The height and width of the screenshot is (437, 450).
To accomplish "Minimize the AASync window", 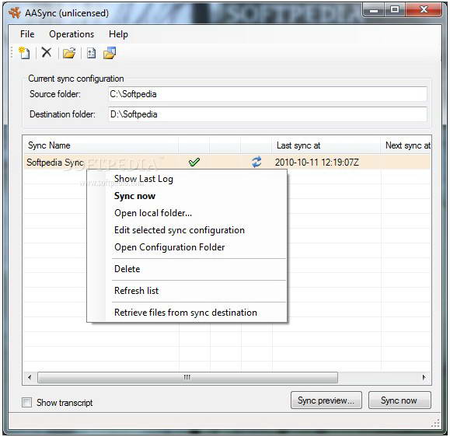I will 374,10.
